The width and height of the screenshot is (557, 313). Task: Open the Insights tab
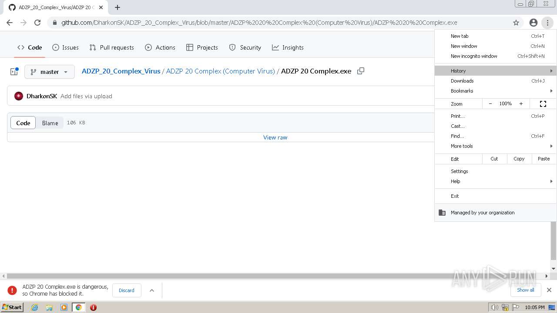pyautogui.click(x=288, y=47)
